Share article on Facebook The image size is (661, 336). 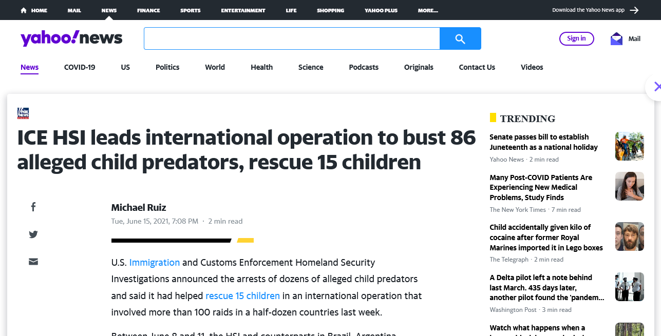tap(33, 207)
